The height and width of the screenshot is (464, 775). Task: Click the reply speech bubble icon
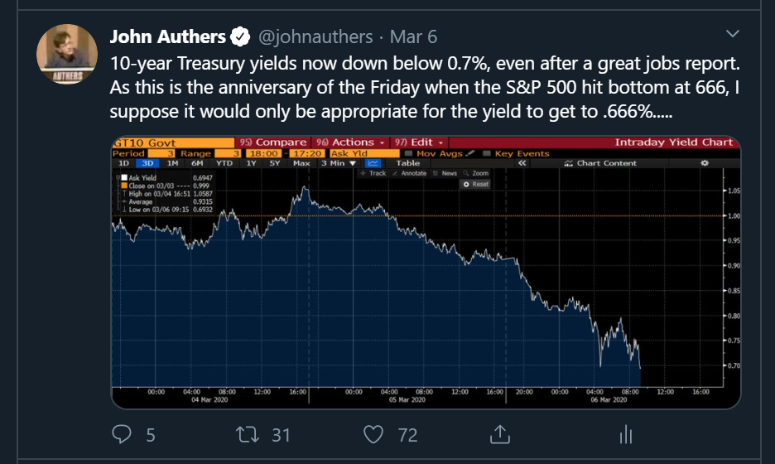point(122,433)
